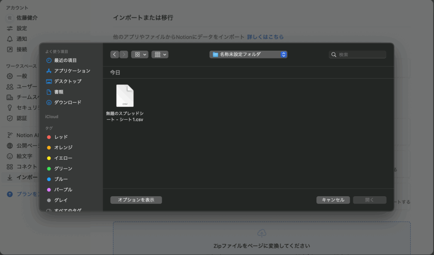Image resolution: width=434 pixels, height=255 pixels.
Task: Open デスクトップ folder in the sidebar
Action: click(x=68, y=81)
